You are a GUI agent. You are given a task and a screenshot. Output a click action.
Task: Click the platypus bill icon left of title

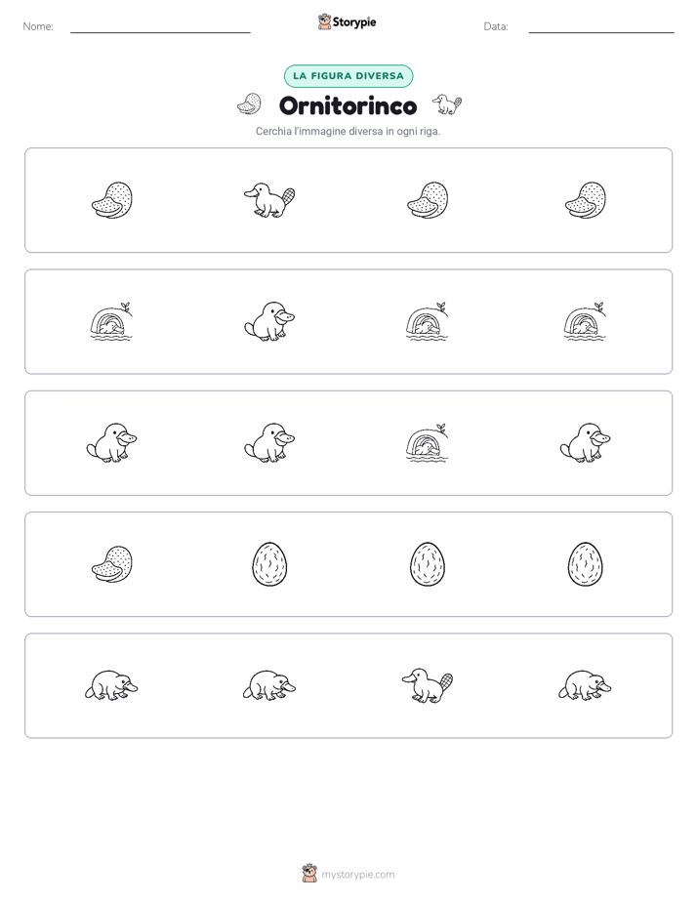point(249,104)
